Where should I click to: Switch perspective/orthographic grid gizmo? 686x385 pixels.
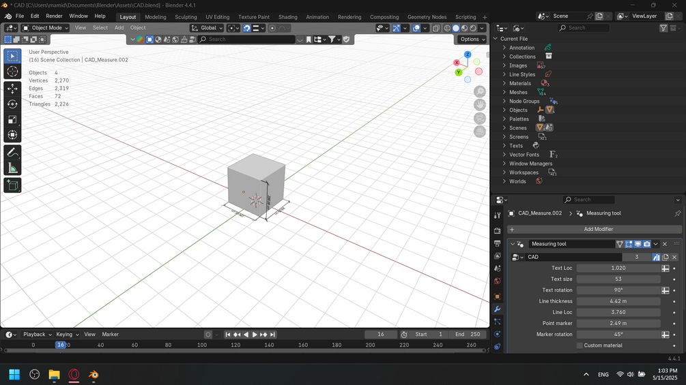480,131
